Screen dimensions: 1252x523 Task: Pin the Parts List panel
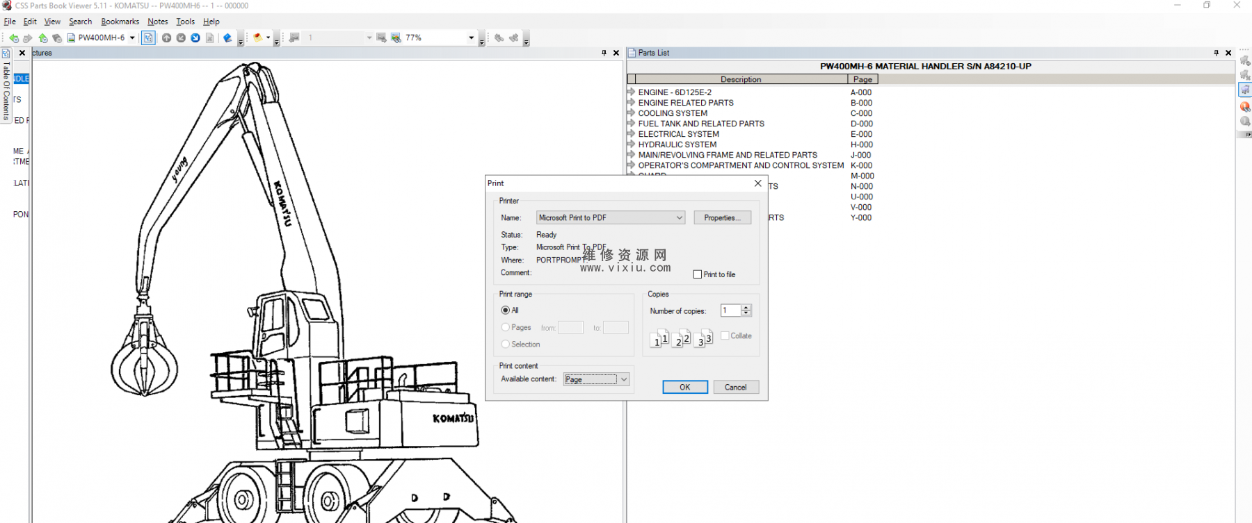pos(1216,53)
